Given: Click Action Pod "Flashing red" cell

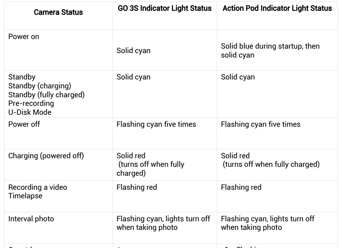Looking at the screenshot, I should pyautogui.click(x=241, y=187).
